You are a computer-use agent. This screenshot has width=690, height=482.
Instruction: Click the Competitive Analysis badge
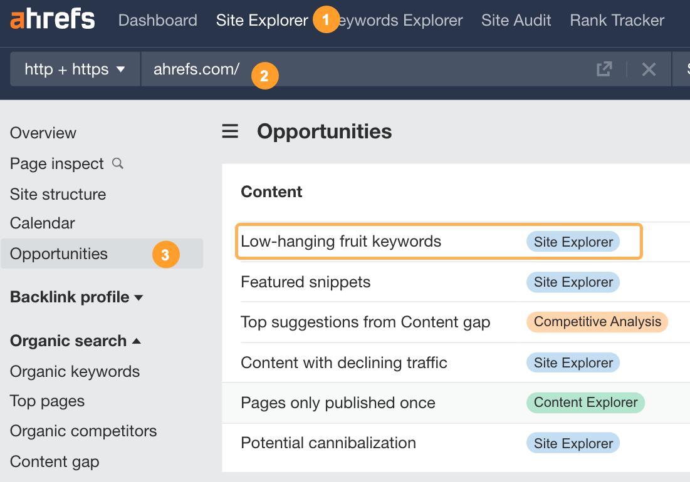(x=597, y=322)
